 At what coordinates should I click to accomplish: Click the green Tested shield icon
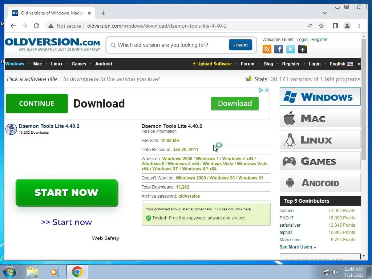pos(149,218)
